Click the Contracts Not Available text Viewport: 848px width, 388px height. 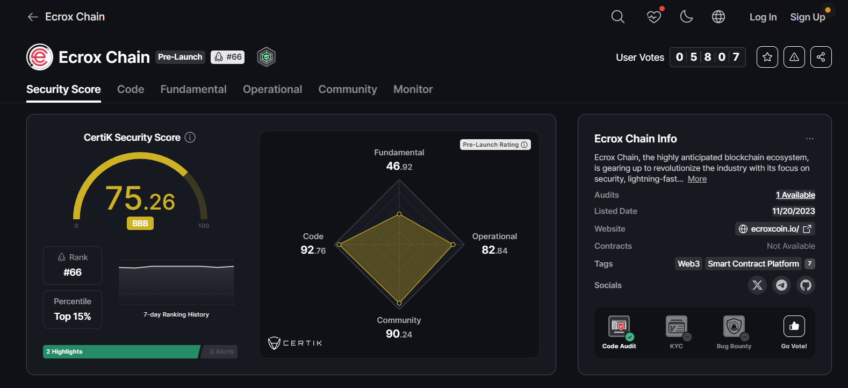pyautogui.click(x=790, y=246)
